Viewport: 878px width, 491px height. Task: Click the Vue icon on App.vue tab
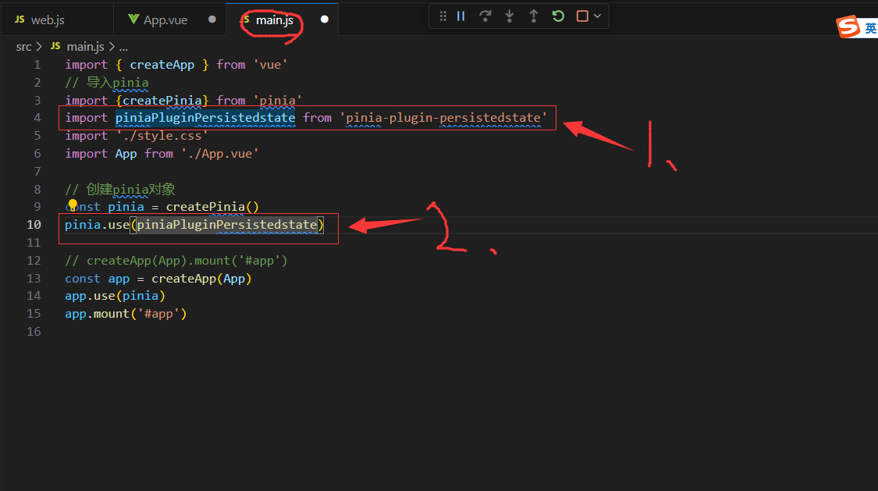133,19
